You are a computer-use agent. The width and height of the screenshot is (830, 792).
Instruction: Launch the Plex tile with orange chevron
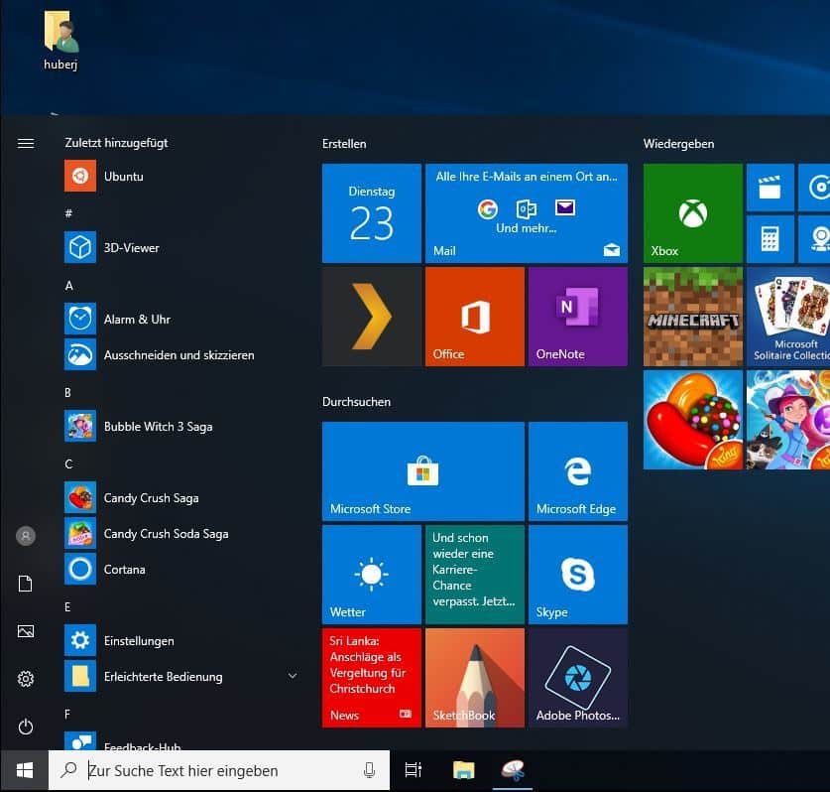click(x=372, y=317)
